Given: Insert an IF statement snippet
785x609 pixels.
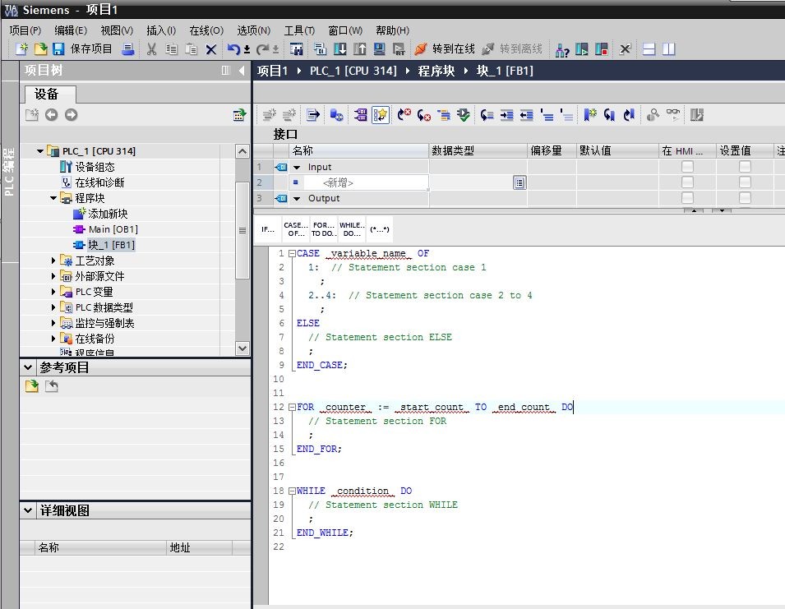Looking at the screenshot, I should [267, 228].
